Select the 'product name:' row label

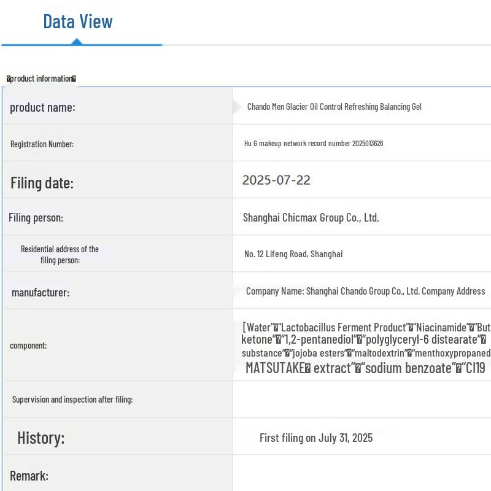42,107
